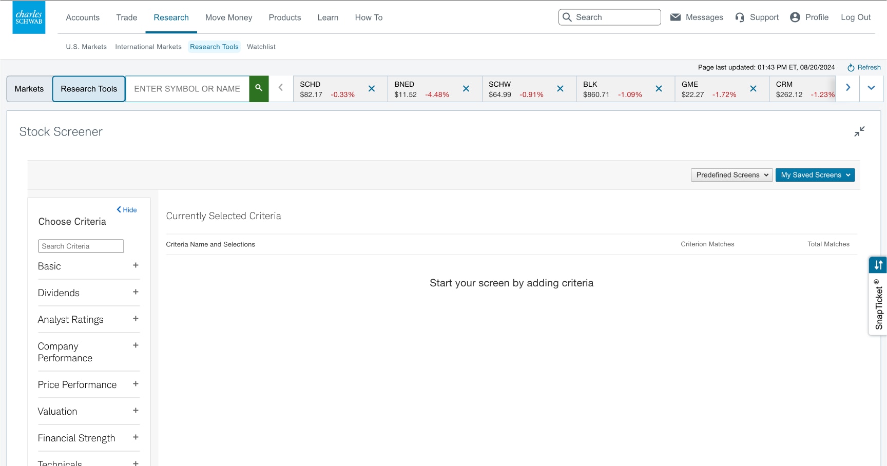Screen dimensions: 887x466
Task: Expand the Valuation plus icon
Action: (136, 411)
